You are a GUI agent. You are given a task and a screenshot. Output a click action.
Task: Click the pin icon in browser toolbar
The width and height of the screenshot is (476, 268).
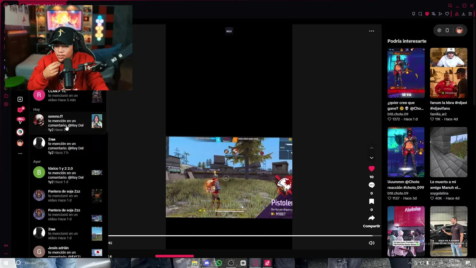[x=414, y=14]
